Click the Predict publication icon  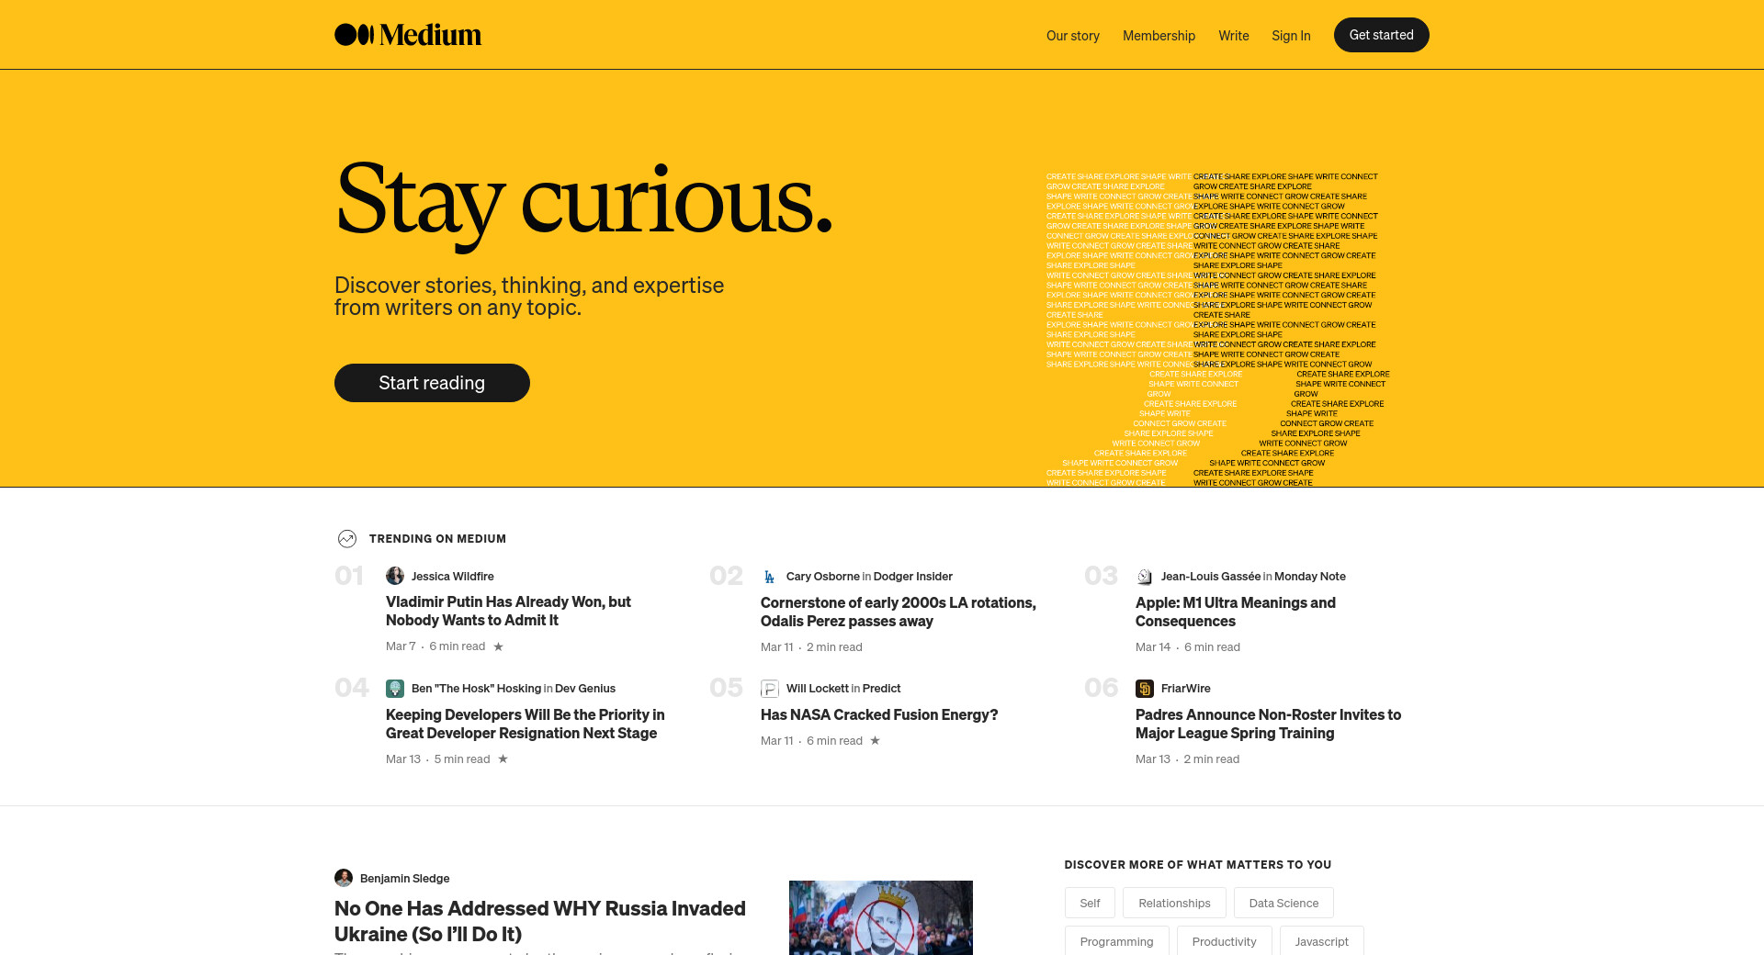pos(770,689)
